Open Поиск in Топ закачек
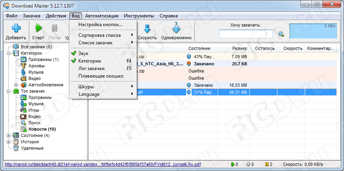Image resolution: width=344 pixels, height=171 pixels. 34,123
